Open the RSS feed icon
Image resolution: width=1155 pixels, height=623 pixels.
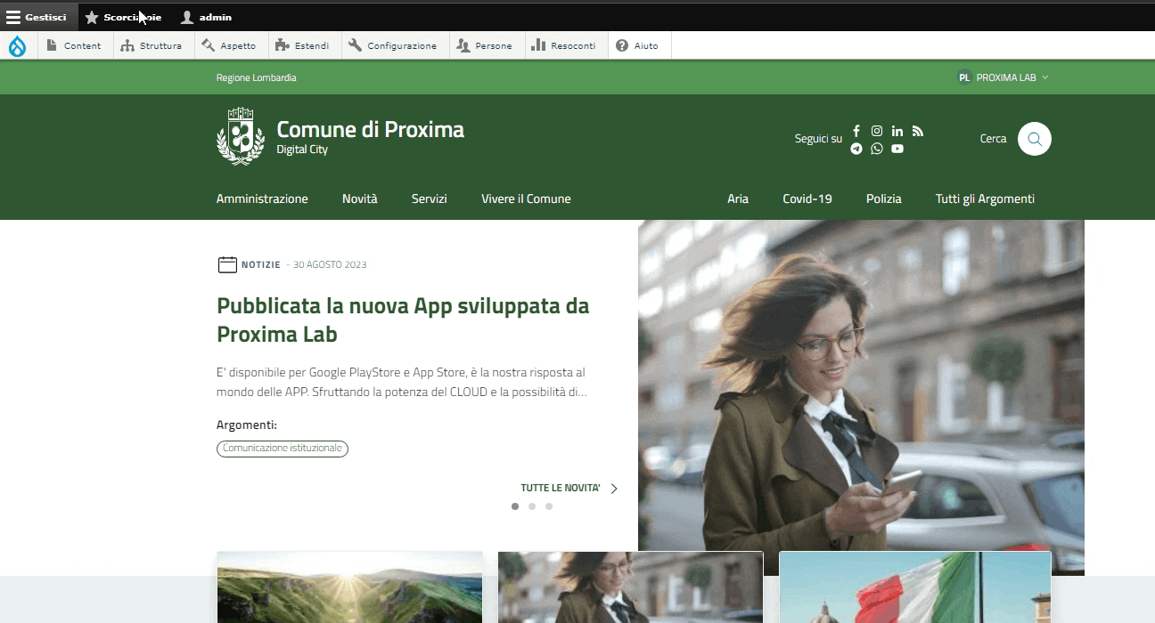[x=918, y=131]
